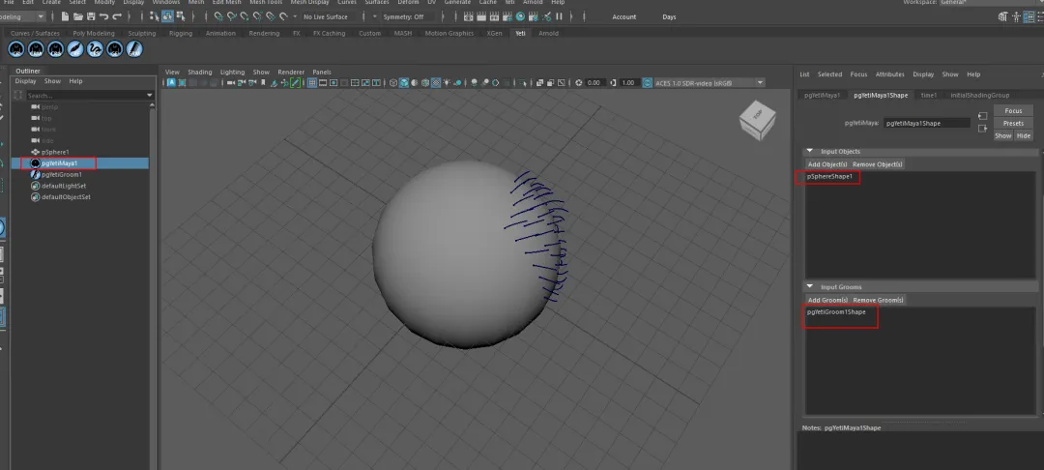The width and height of the screenshot is (1044, 470).
Task: Select pgYetiGroom1 in the Outliner
Action: pyautogui.click(x=62, y=174)
